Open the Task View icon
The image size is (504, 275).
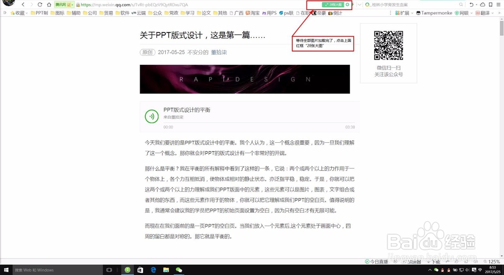(109, 270)
